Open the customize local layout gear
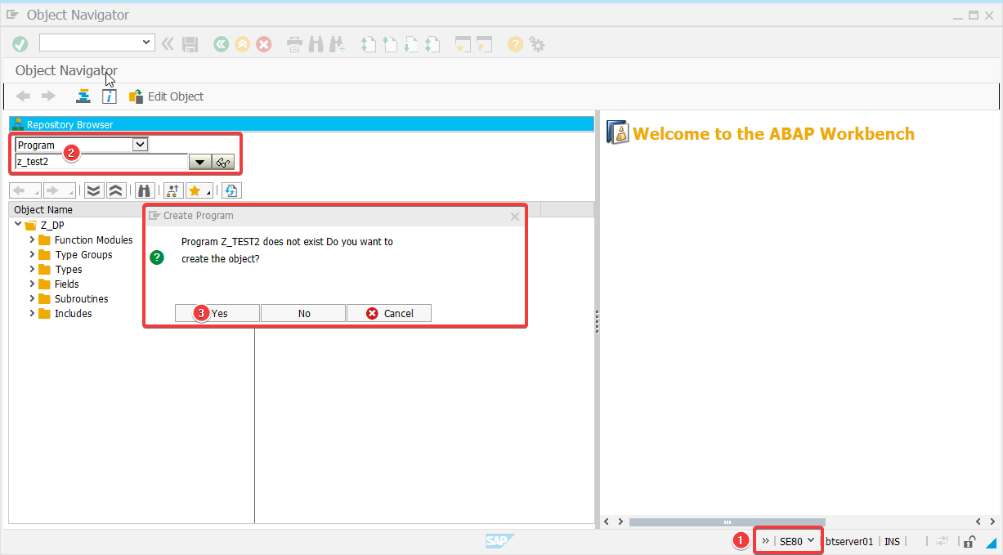This screenshot has height=555, width=1003. click(x=537, y=44)
